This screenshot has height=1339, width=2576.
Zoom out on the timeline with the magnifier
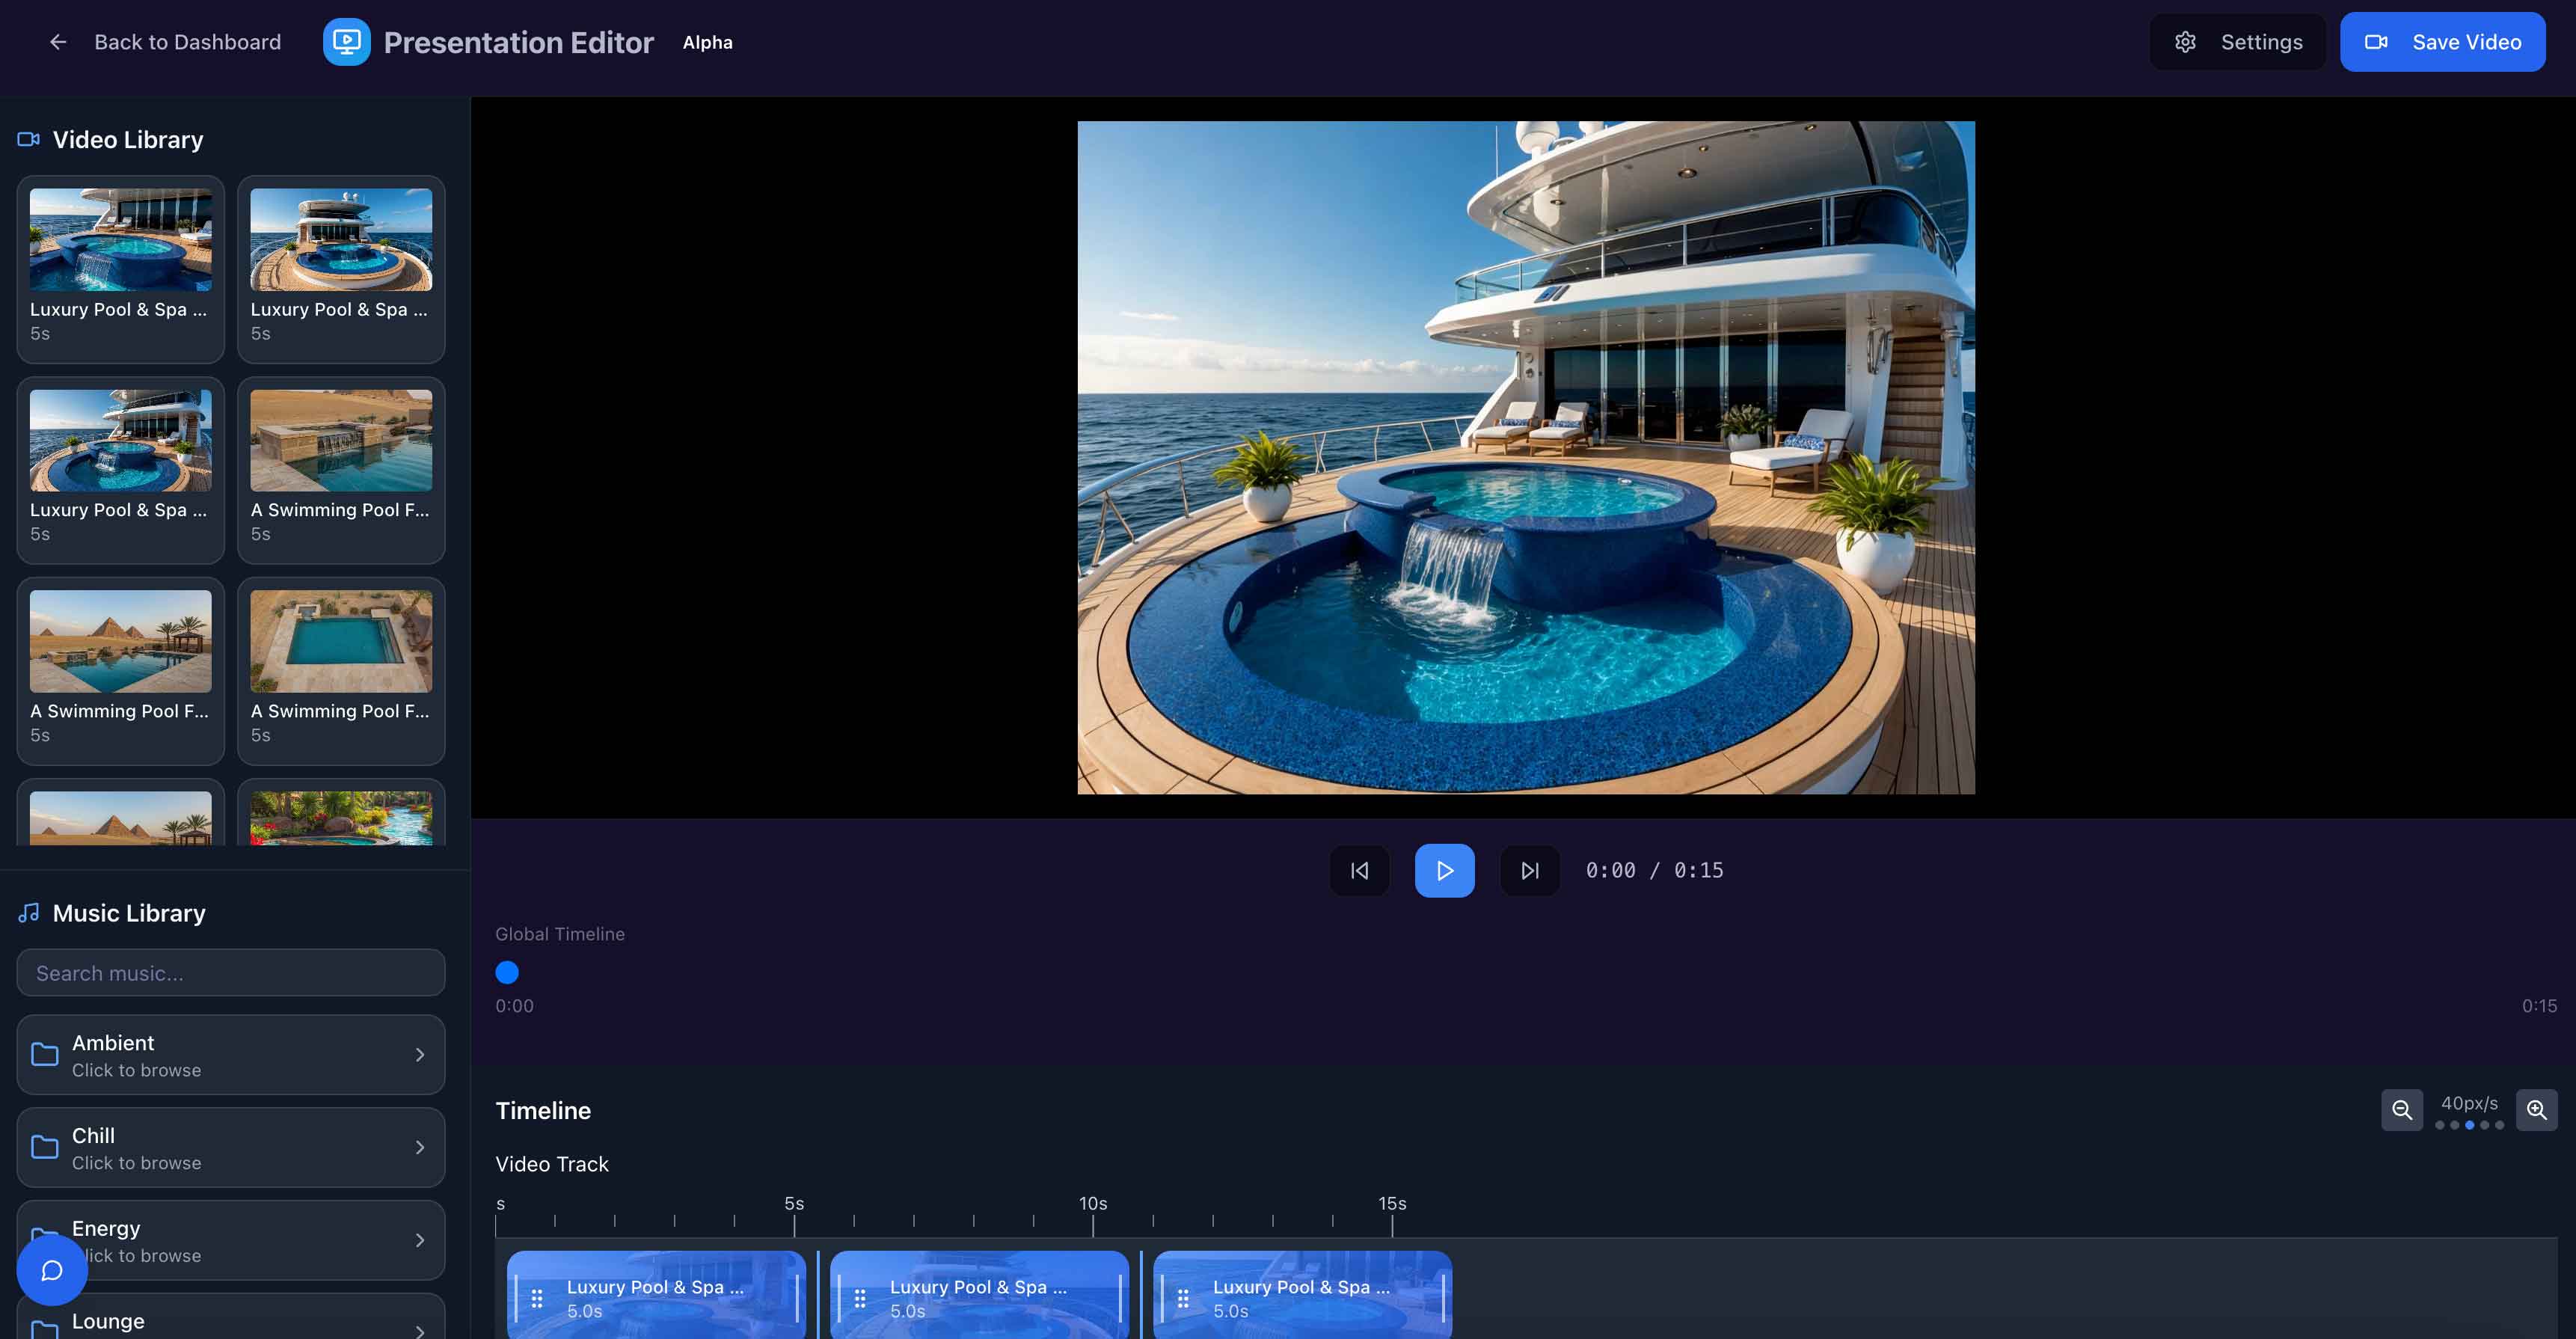[2403, 1109]
